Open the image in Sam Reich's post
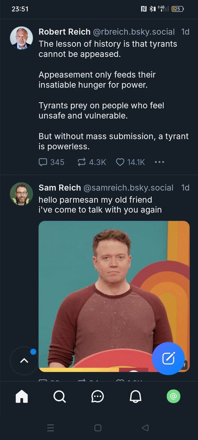Viewport: 198px width, 440px height. [114, 296]
